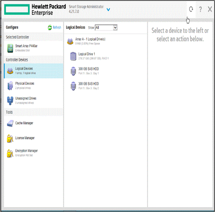Close the Smart Storage Administrator window
This screenshot has width=215, height=212.
(x=210, y=9)
